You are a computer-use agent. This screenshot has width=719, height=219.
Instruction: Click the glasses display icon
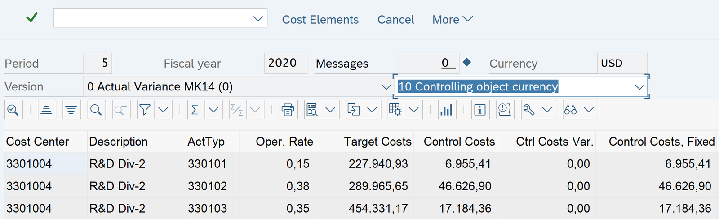coord(571,110)
